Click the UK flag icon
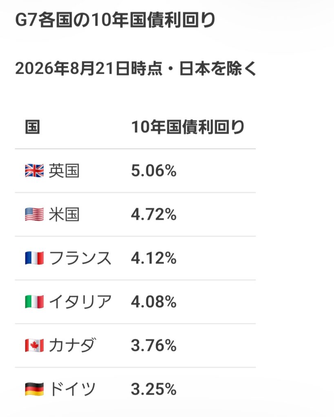 point(34,171)
